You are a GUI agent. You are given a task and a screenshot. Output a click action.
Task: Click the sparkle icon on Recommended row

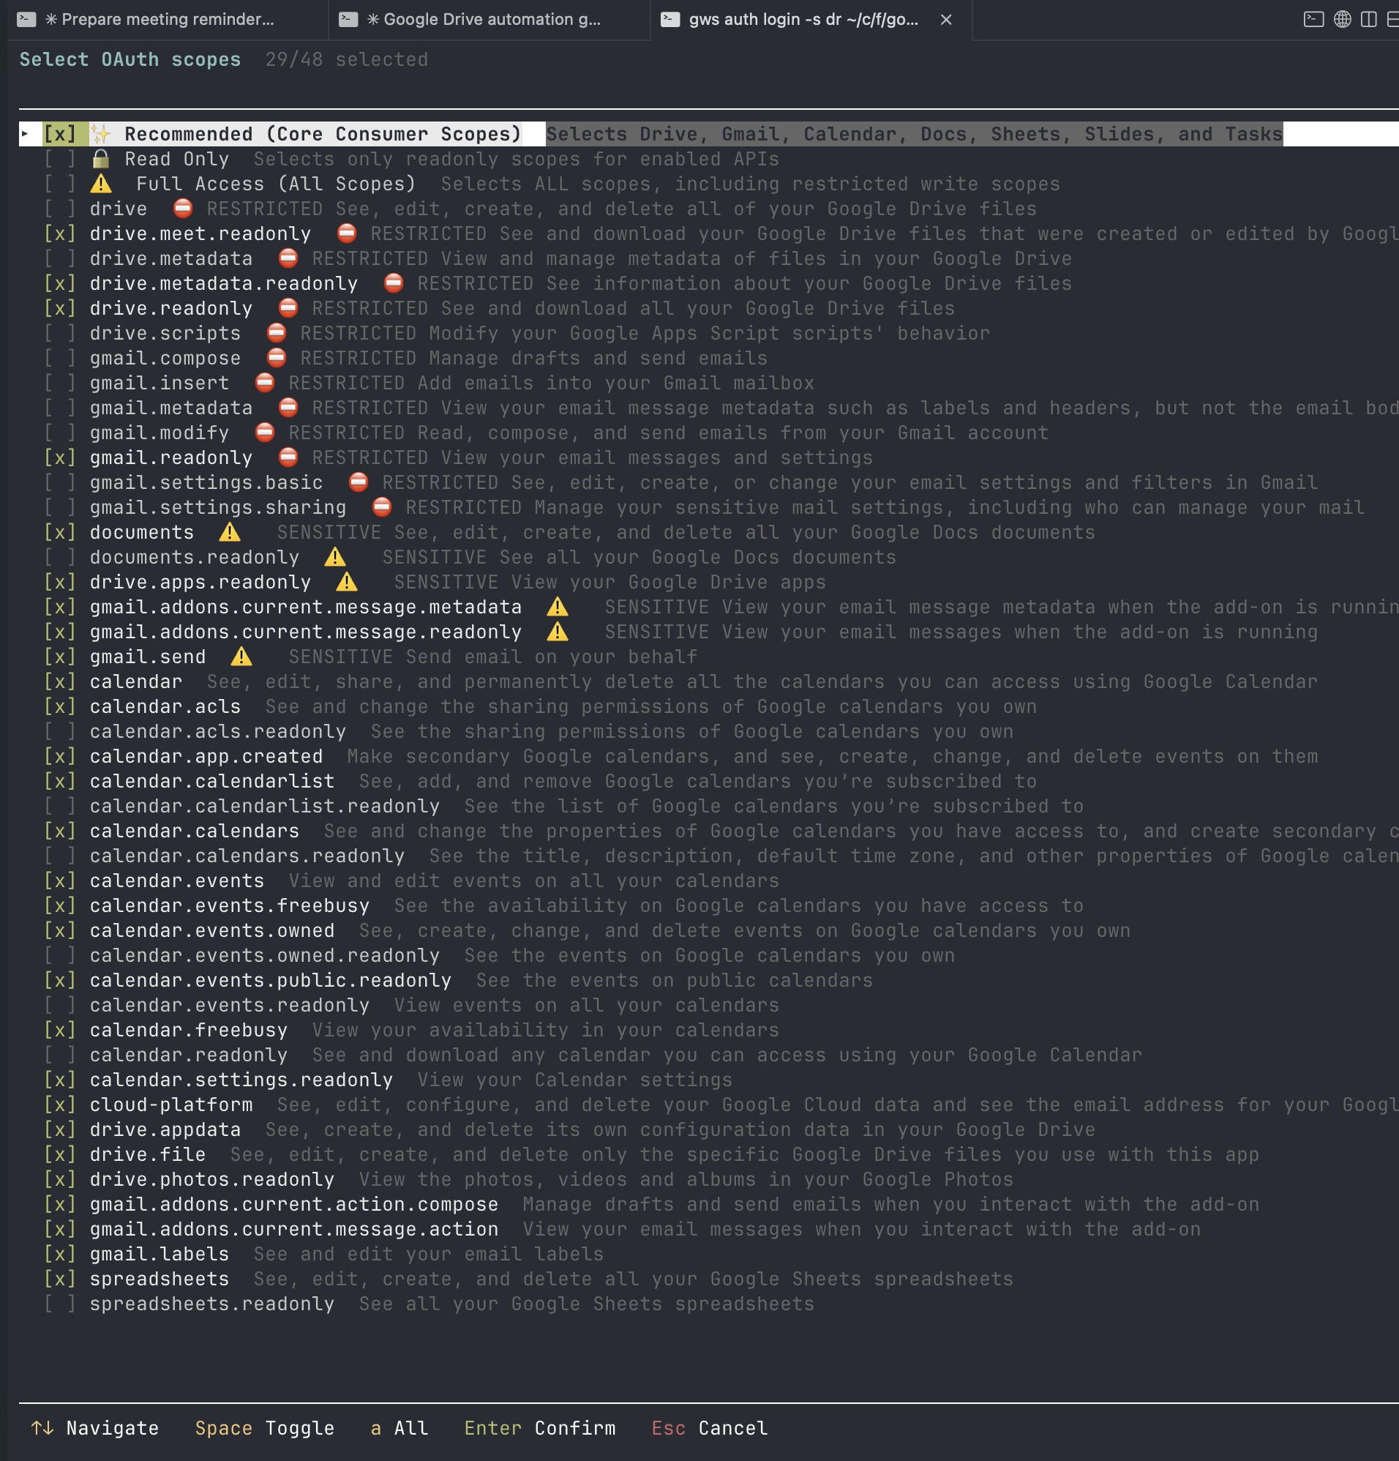click(x=102, y=134)
